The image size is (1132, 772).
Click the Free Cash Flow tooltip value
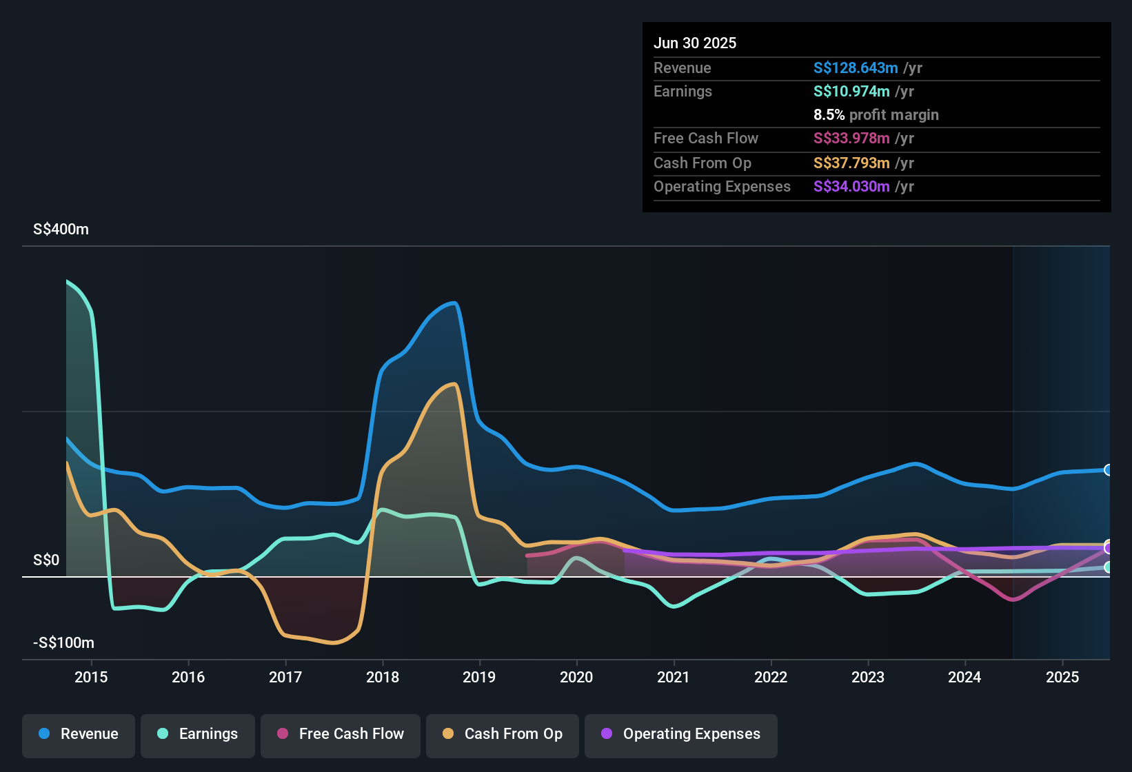coord(851,138)
